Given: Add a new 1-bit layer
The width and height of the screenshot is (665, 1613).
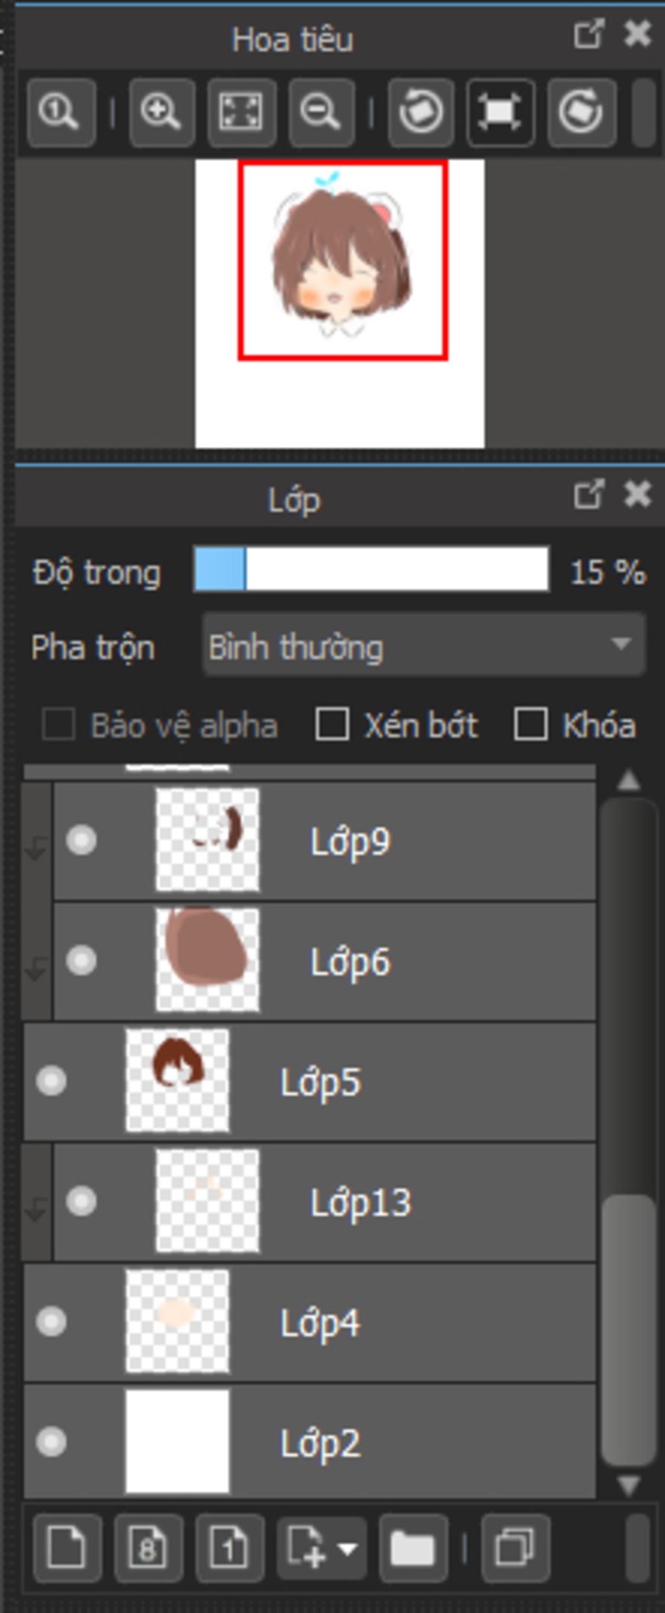Looking at the screenshot, I should pos(229,1548).
